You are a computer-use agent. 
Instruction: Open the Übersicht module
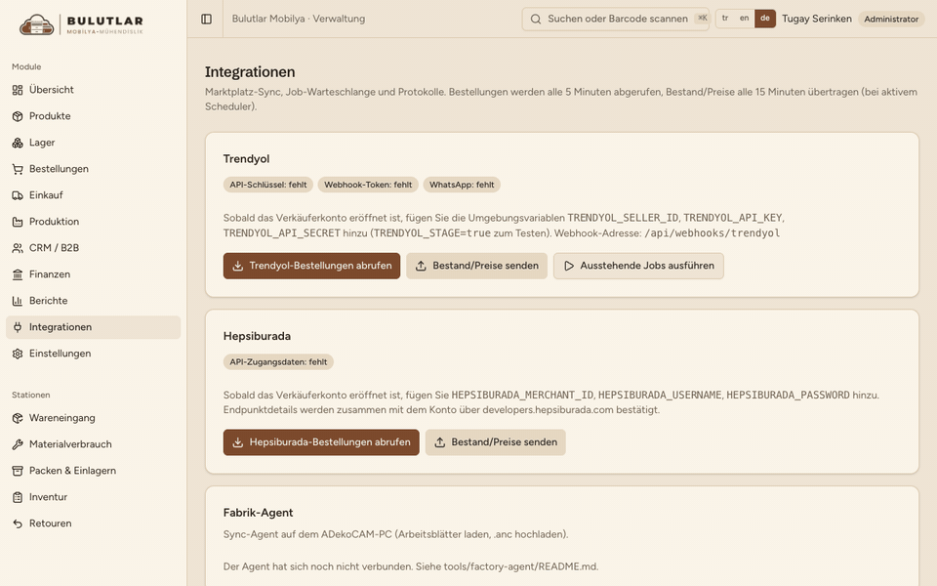coord(94,90)
